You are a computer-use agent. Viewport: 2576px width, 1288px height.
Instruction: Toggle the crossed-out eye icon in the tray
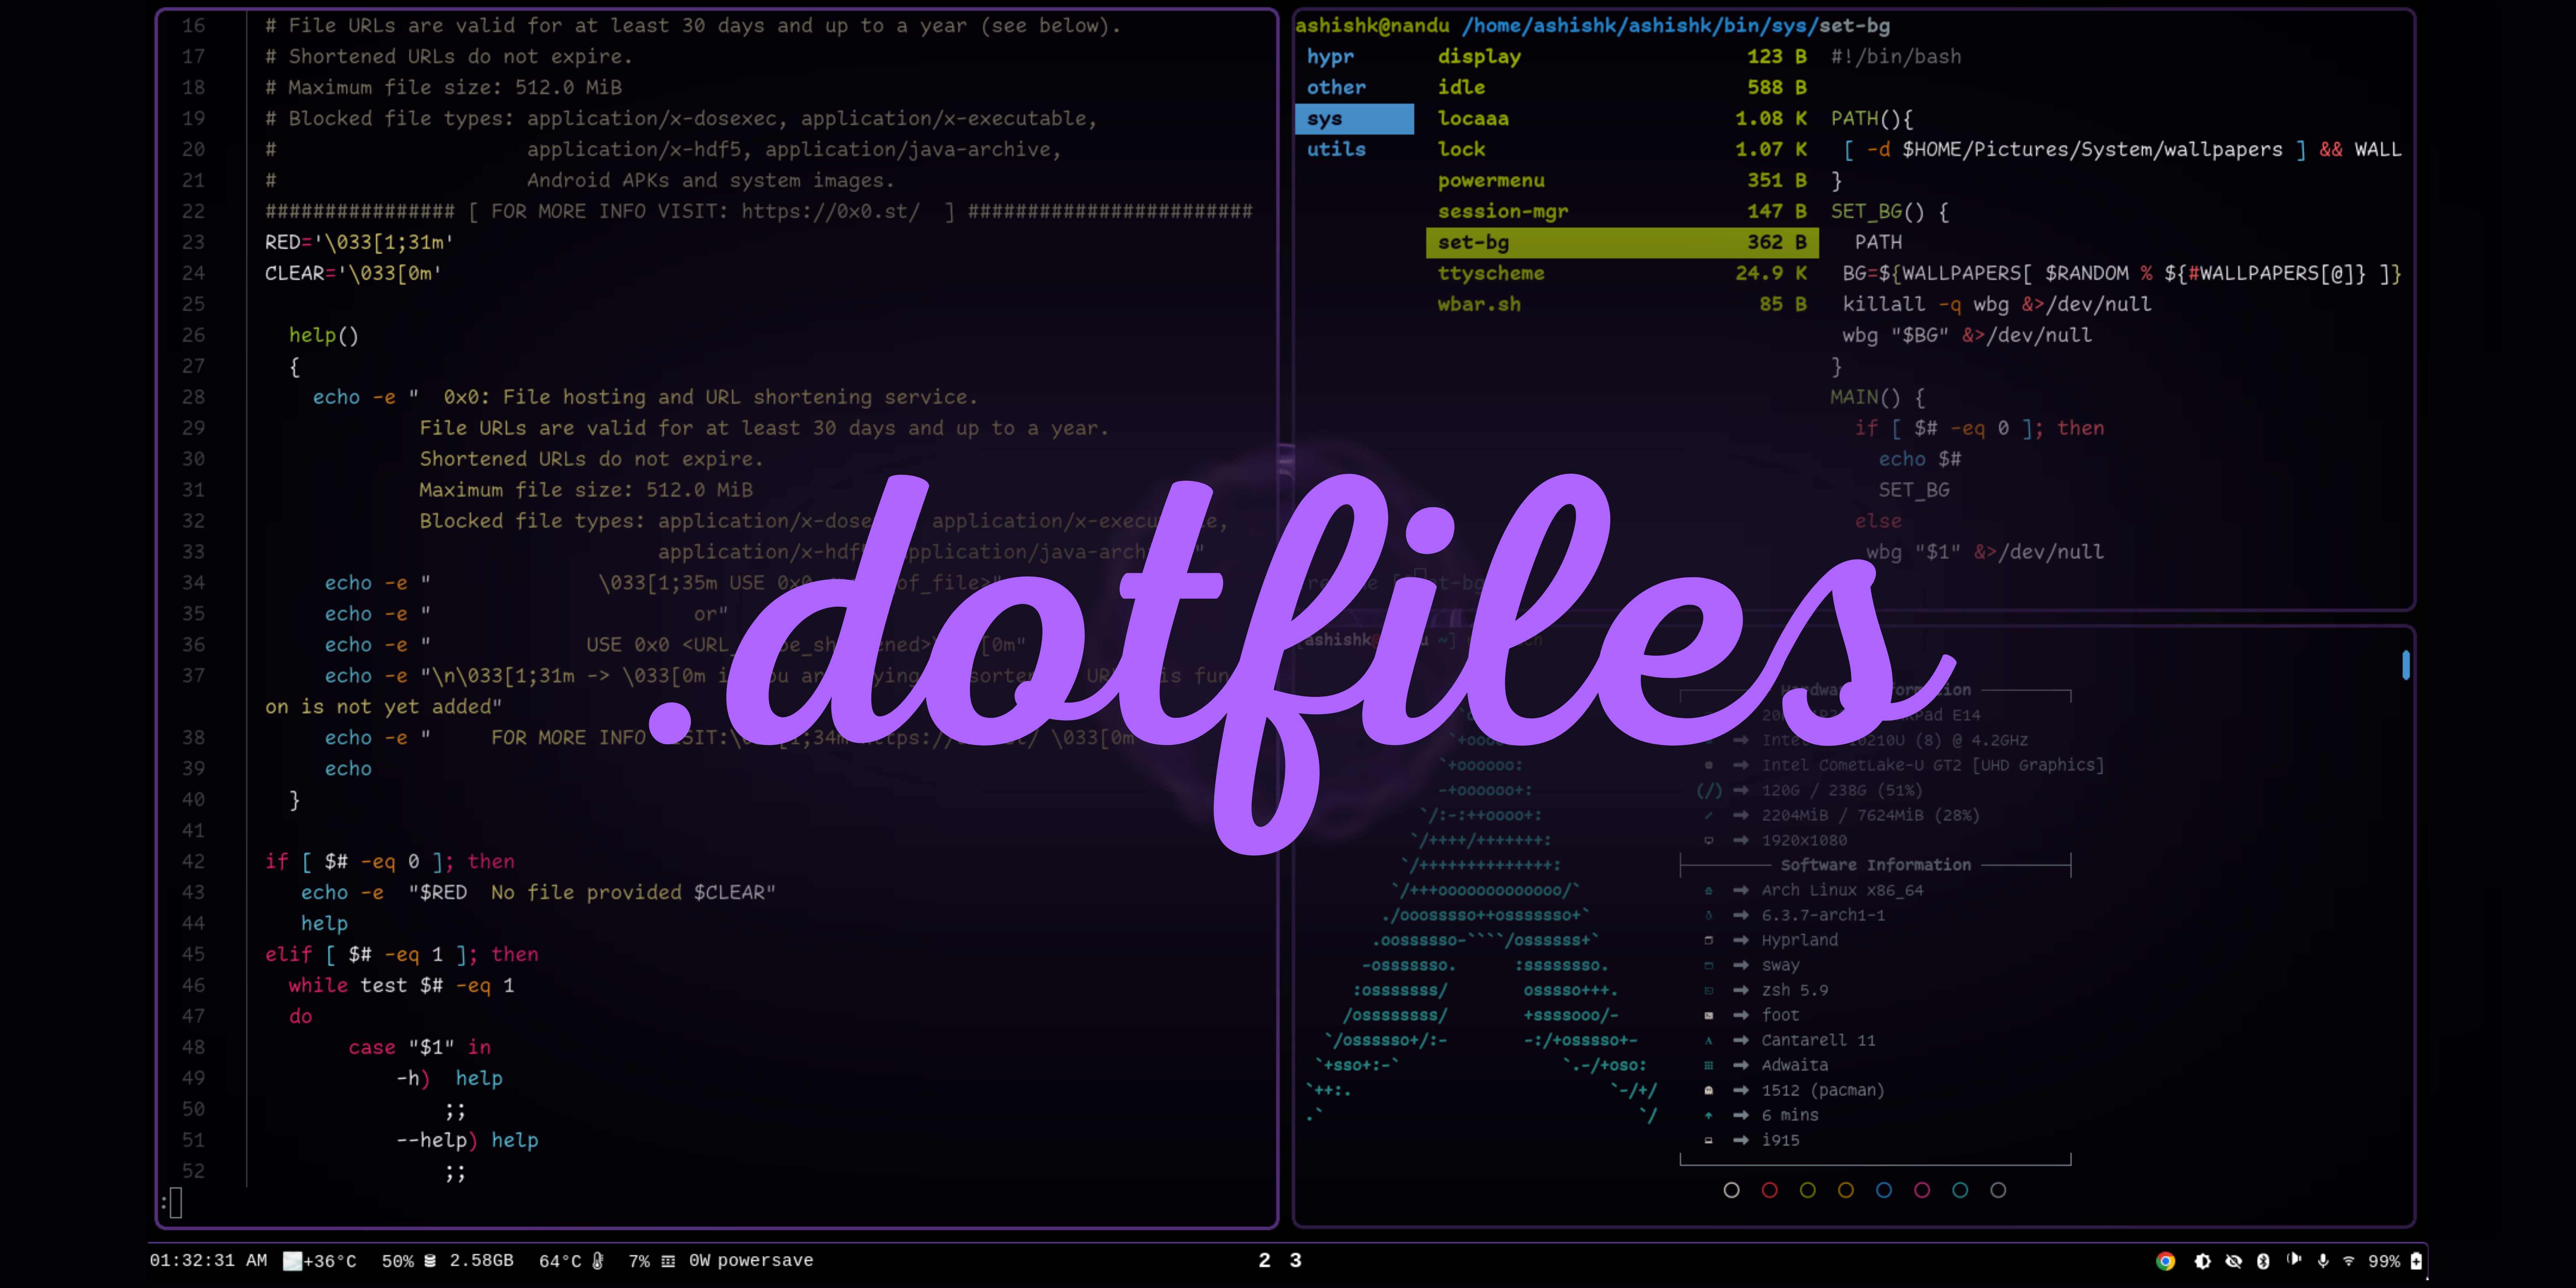click(x=2233, y=1261)
